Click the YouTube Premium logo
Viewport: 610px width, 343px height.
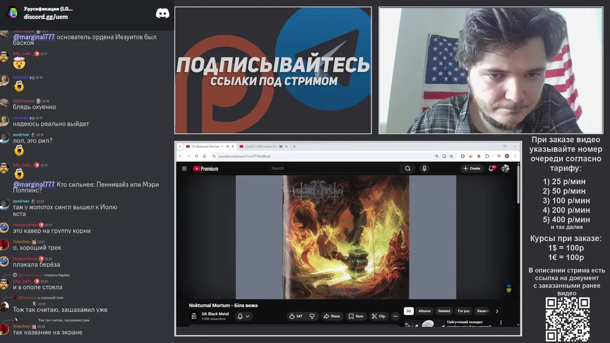click(205, 169)
